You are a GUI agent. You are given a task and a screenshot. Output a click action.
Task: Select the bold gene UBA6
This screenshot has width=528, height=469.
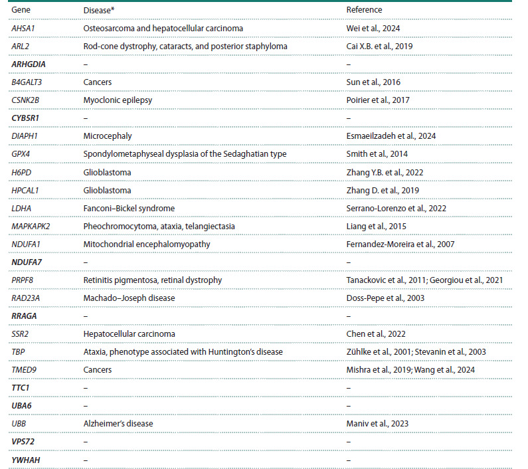21,406
